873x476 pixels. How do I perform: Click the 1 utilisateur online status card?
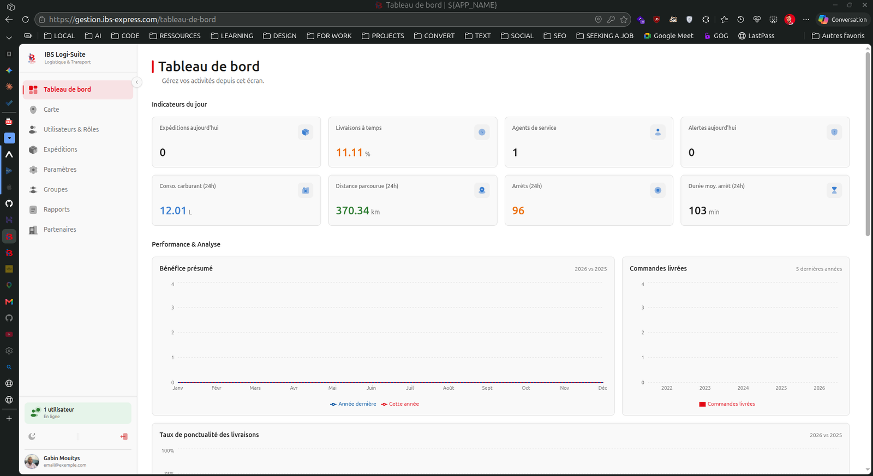point(78,413)
